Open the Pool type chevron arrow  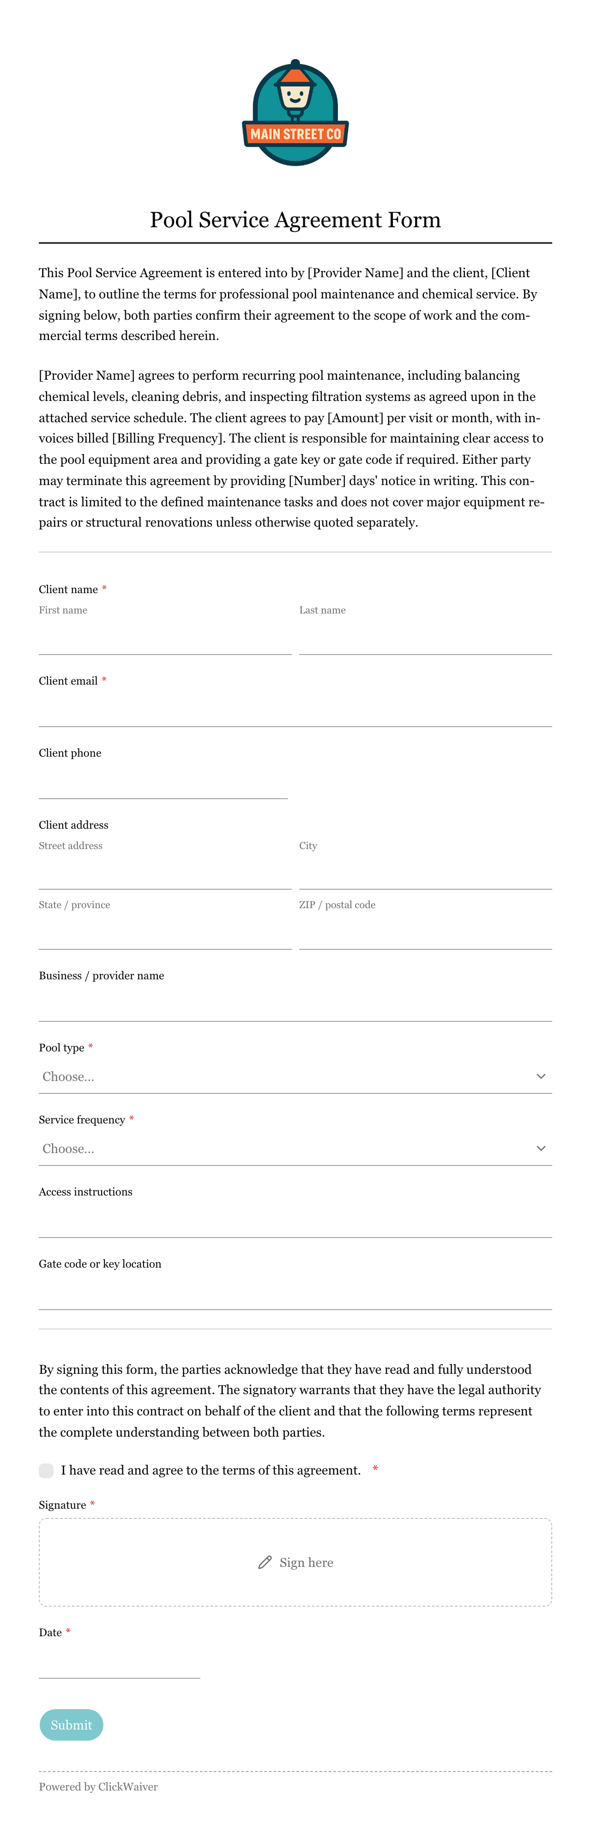[x=541, y=1077]
